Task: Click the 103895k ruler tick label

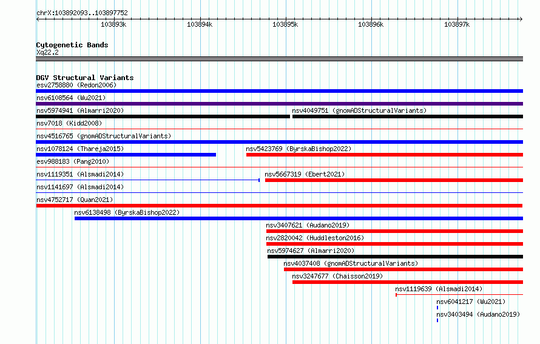Action: pos(285,24)
